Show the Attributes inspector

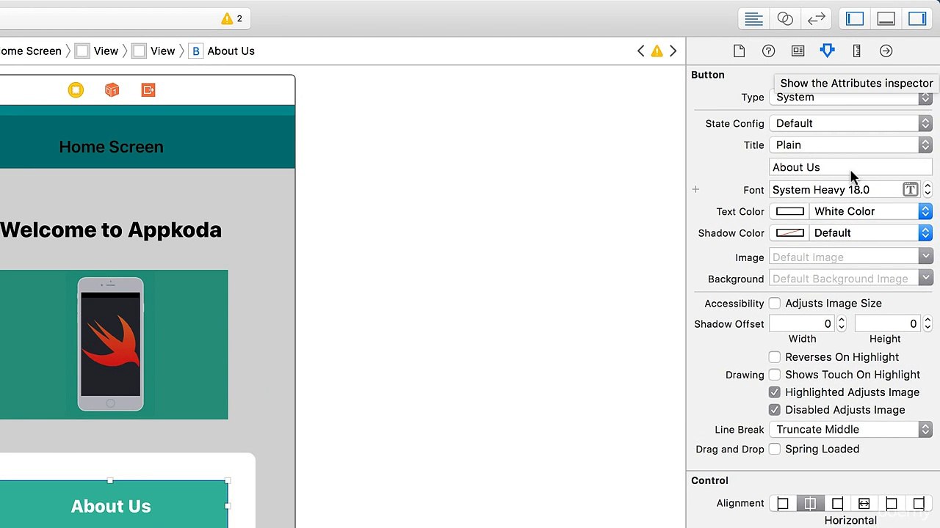827,51
